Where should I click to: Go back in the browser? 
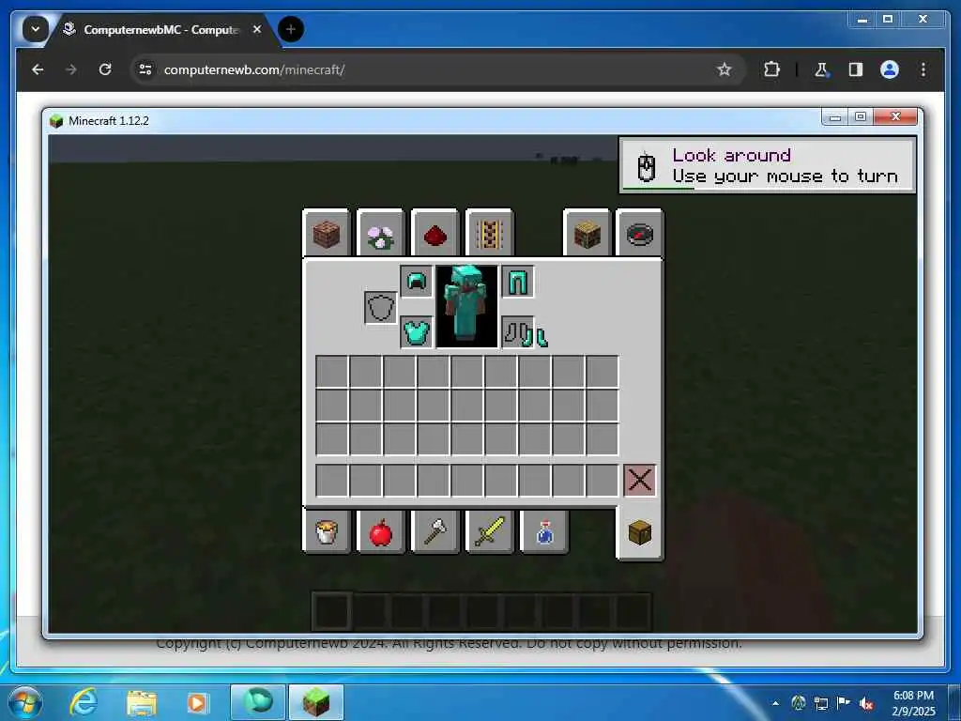38,69
